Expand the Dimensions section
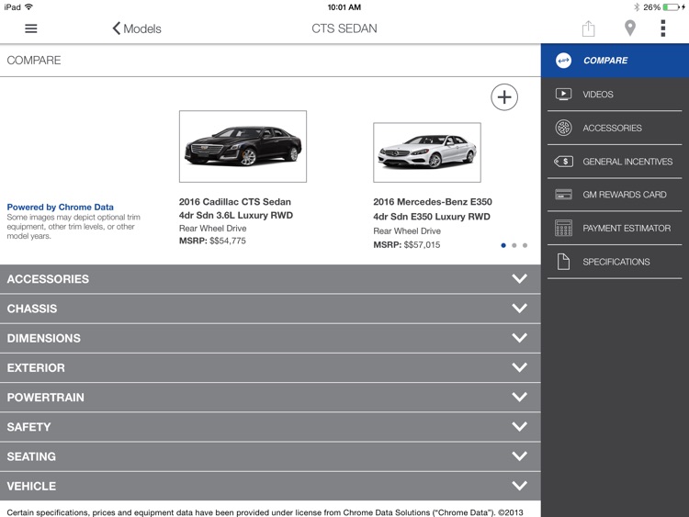 pos(270,338)
